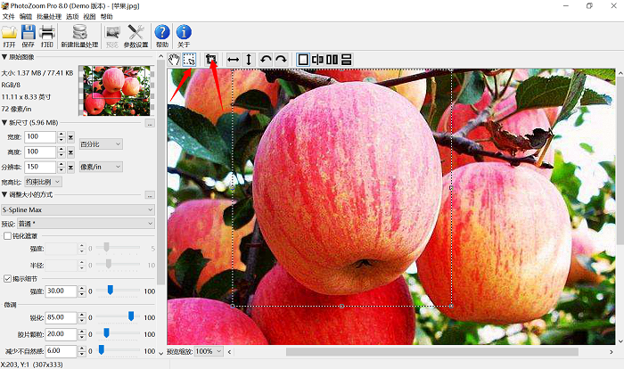
Task: Rotate image counterclockwise
Action: (266, 59)
